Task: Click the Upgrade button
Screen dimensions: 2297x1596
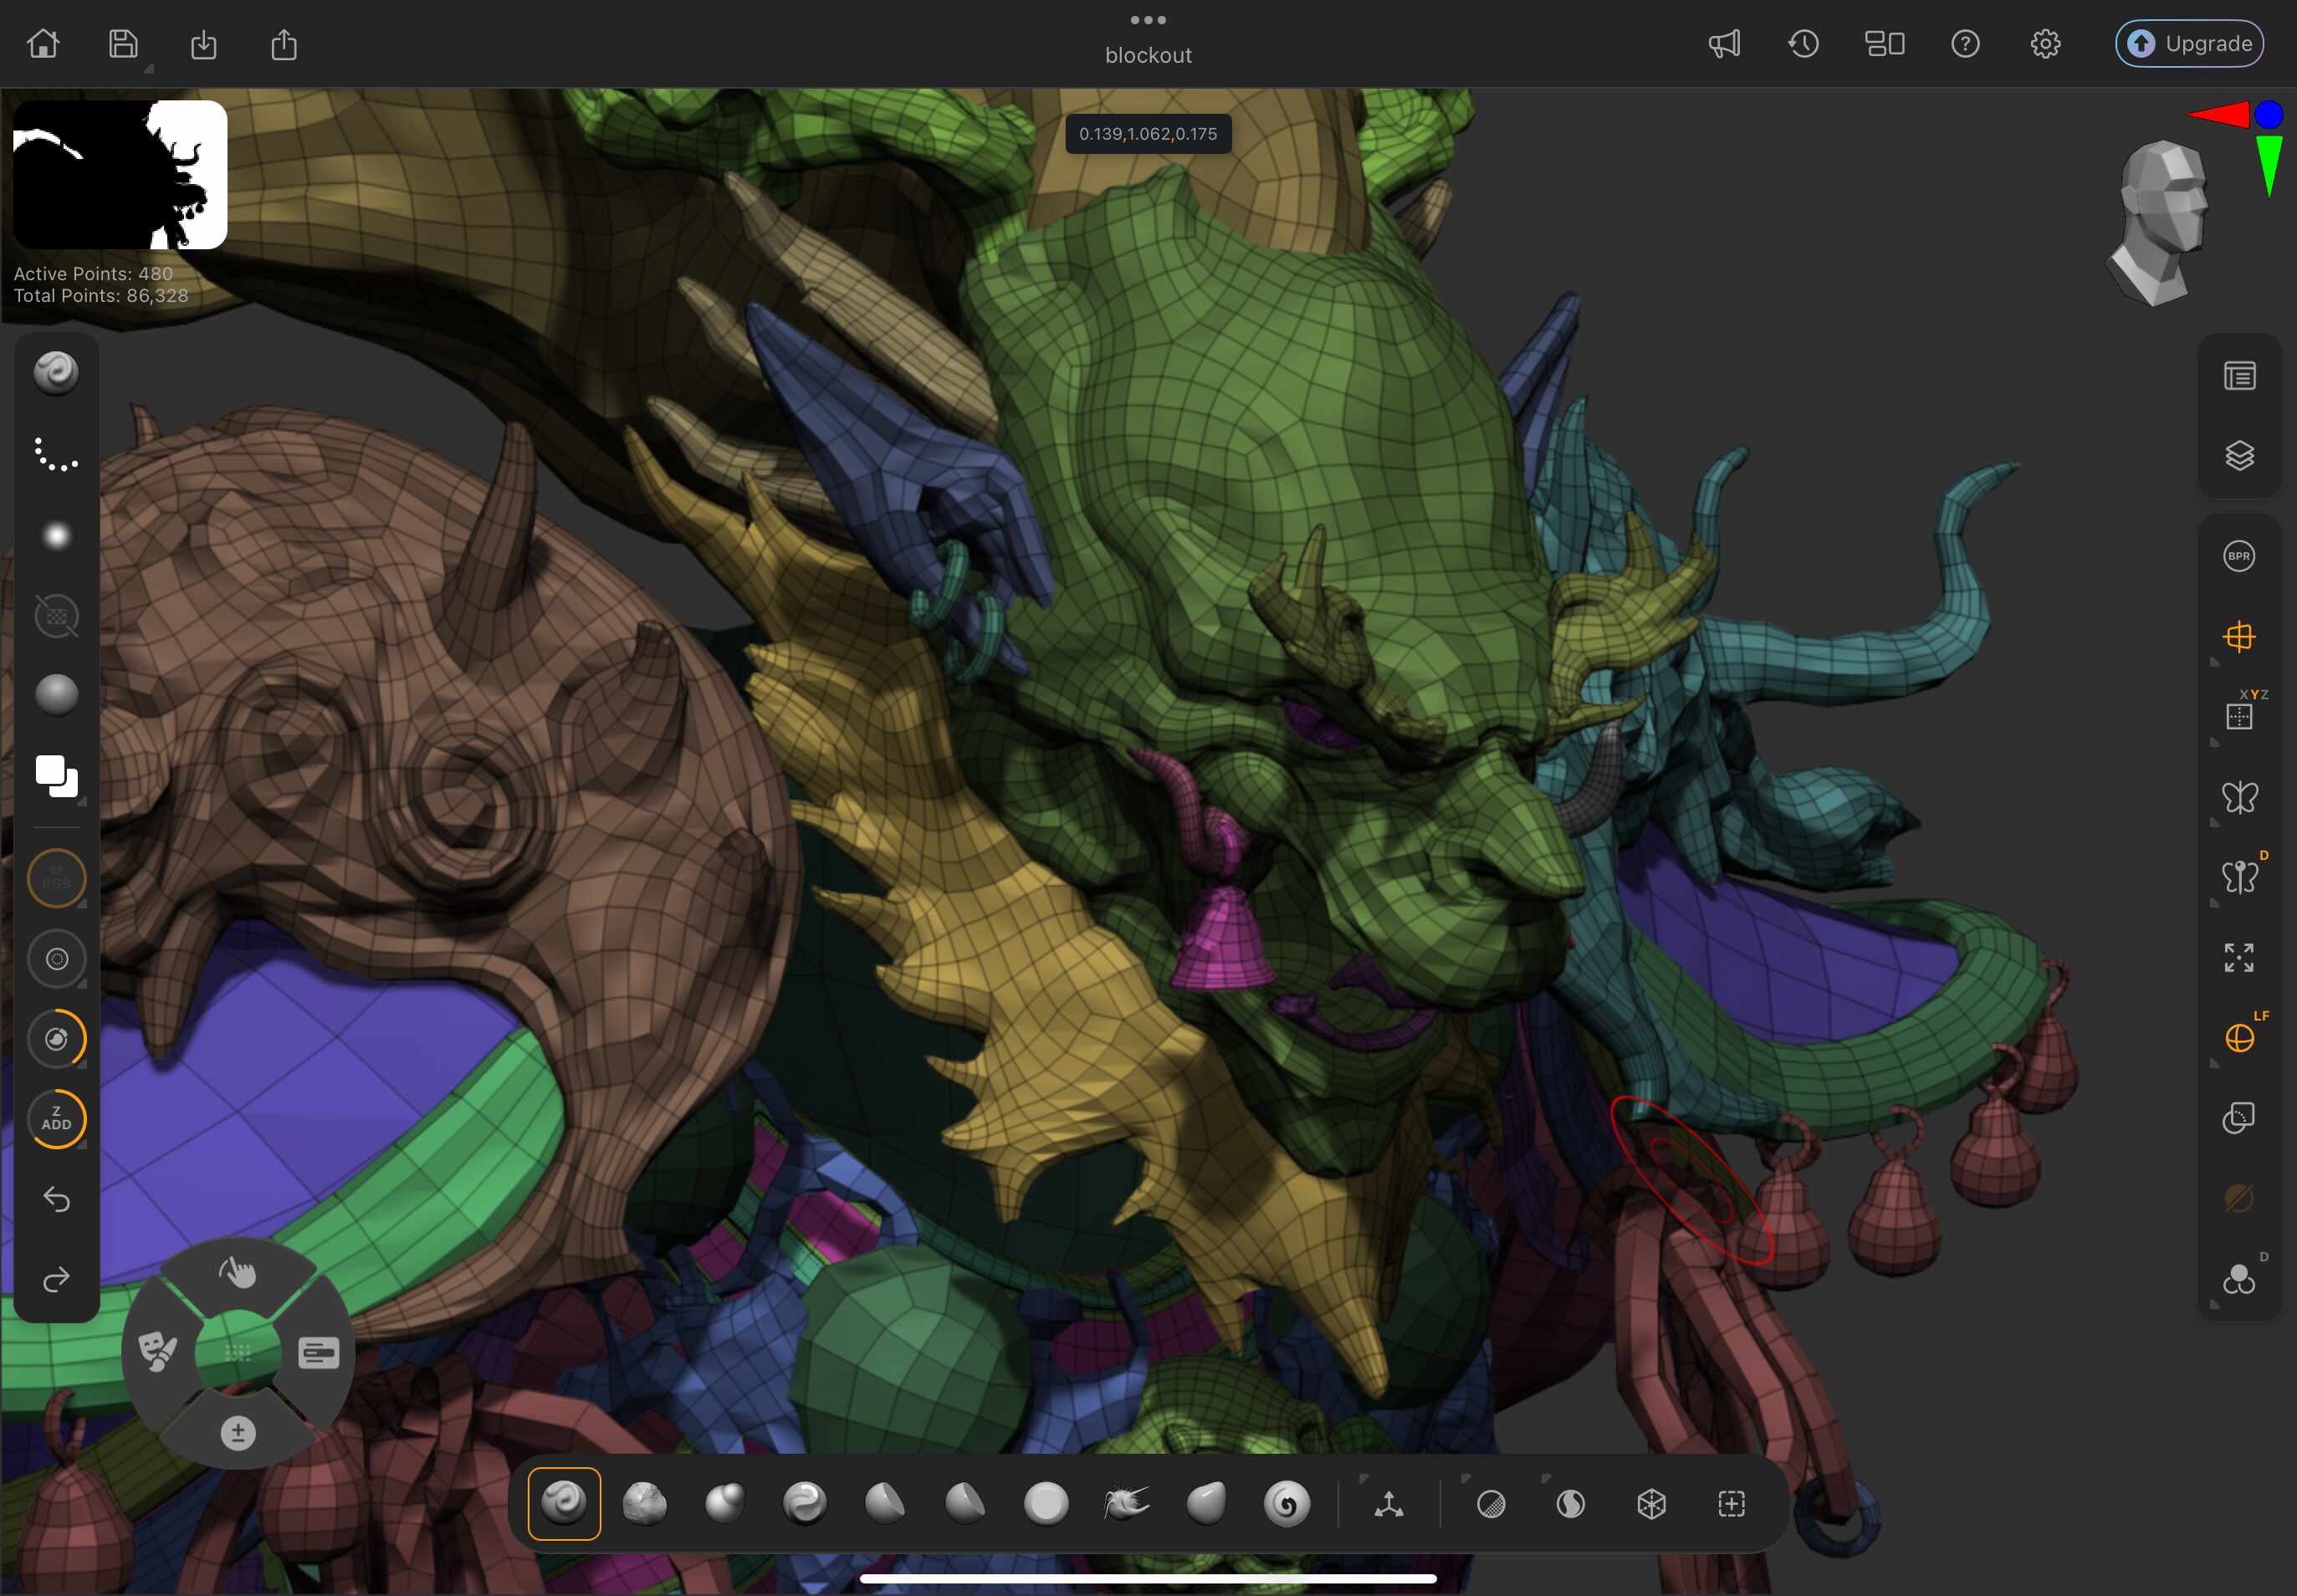Action: 2189,44
